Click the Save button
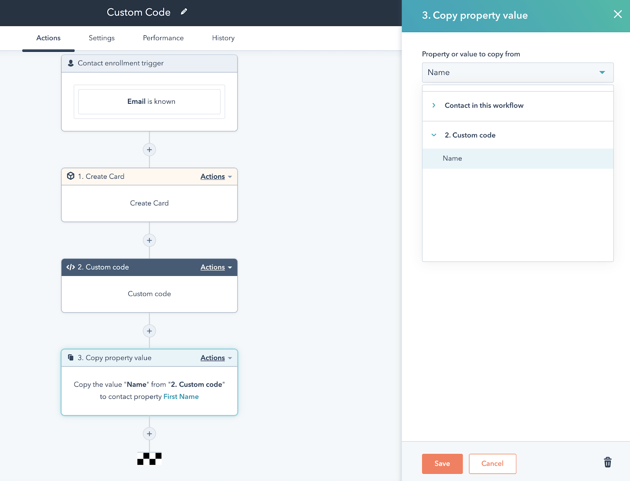The image size is (630, 481). coord(442,464)
